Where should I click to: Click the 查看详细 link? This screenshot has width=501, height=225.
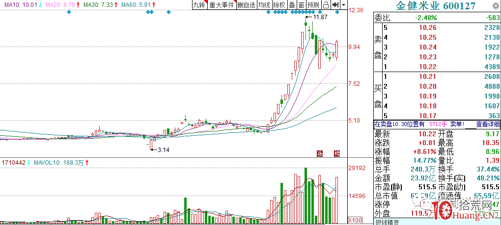pos(488,125)
